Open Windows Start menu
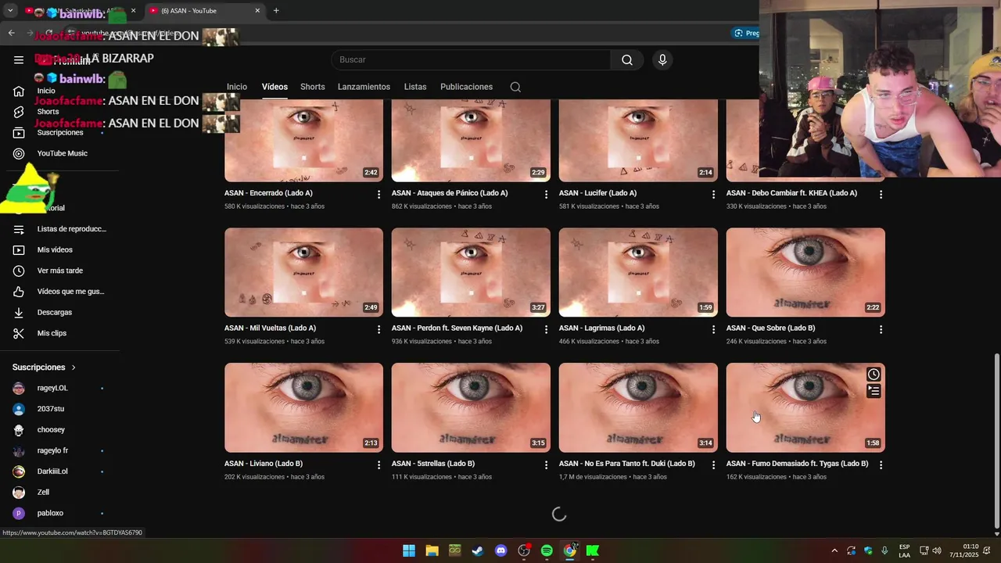1001x563 pixels. click(409, 550)
